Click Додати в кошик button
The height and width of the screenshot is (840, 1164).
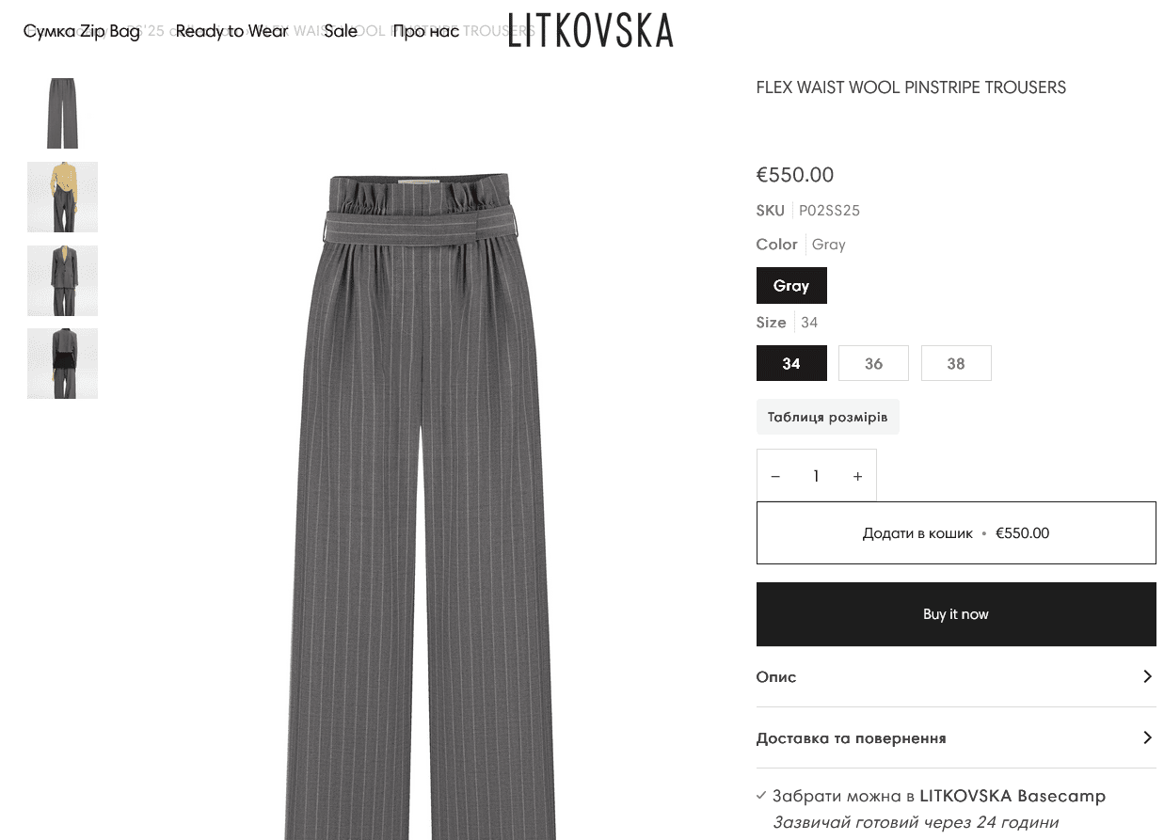coord(956,532)
